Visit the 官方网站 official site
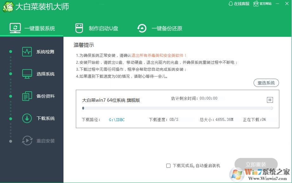292x183 pixels. pos(262,3)
